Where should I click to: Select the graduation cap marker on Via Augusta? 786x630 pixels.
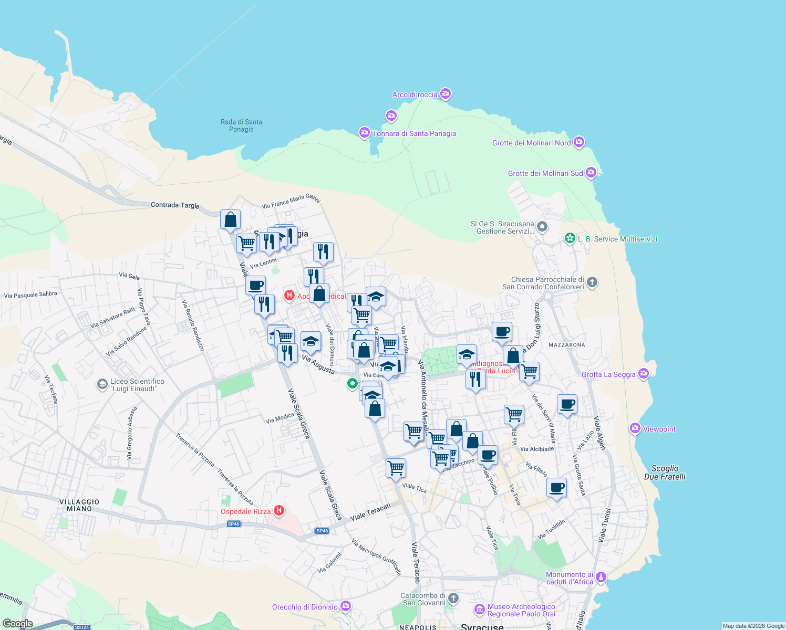pyautogui.click(x=311, y=341)
